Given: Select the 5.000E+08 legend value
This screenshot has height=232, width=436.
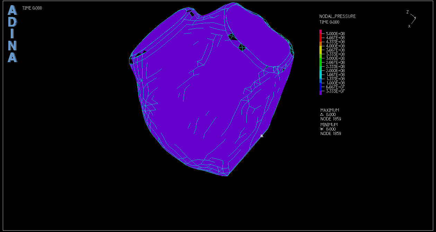Looking at the screenshot, I should [335, 33].
